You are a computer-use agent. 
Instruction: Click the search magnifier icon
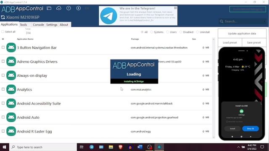pos(222,21)
